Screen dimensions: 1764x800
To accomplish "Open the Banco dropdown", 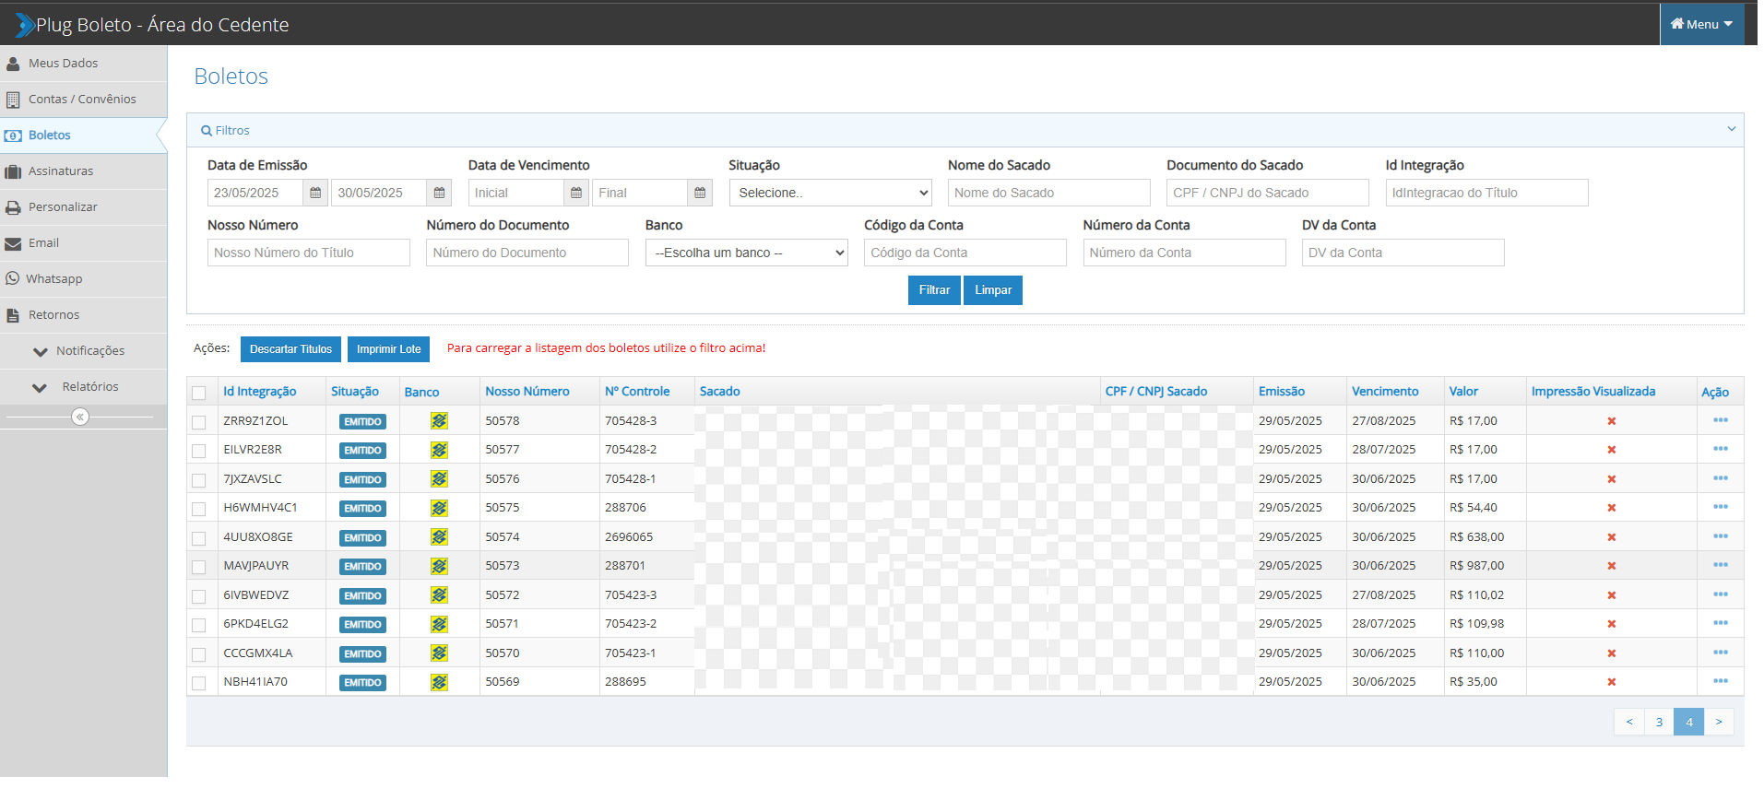I will [746, 253].
